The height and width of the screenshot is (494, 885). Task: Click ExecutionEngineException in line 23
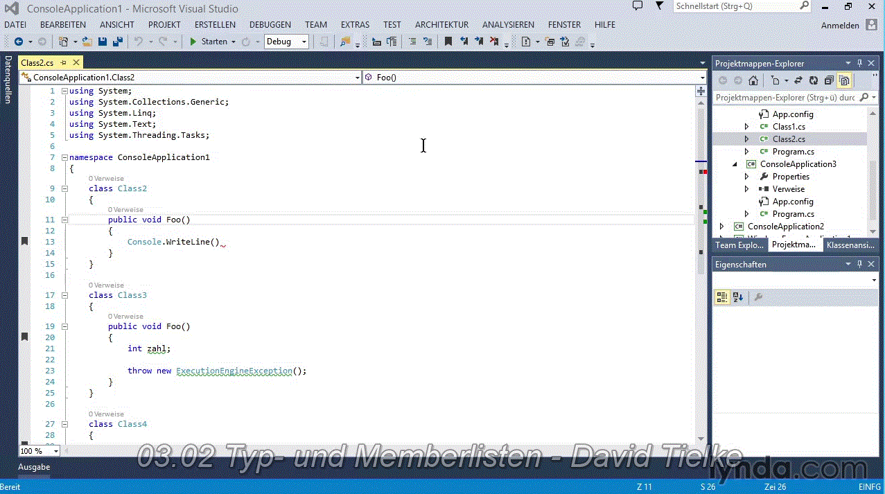click(234, 371)
